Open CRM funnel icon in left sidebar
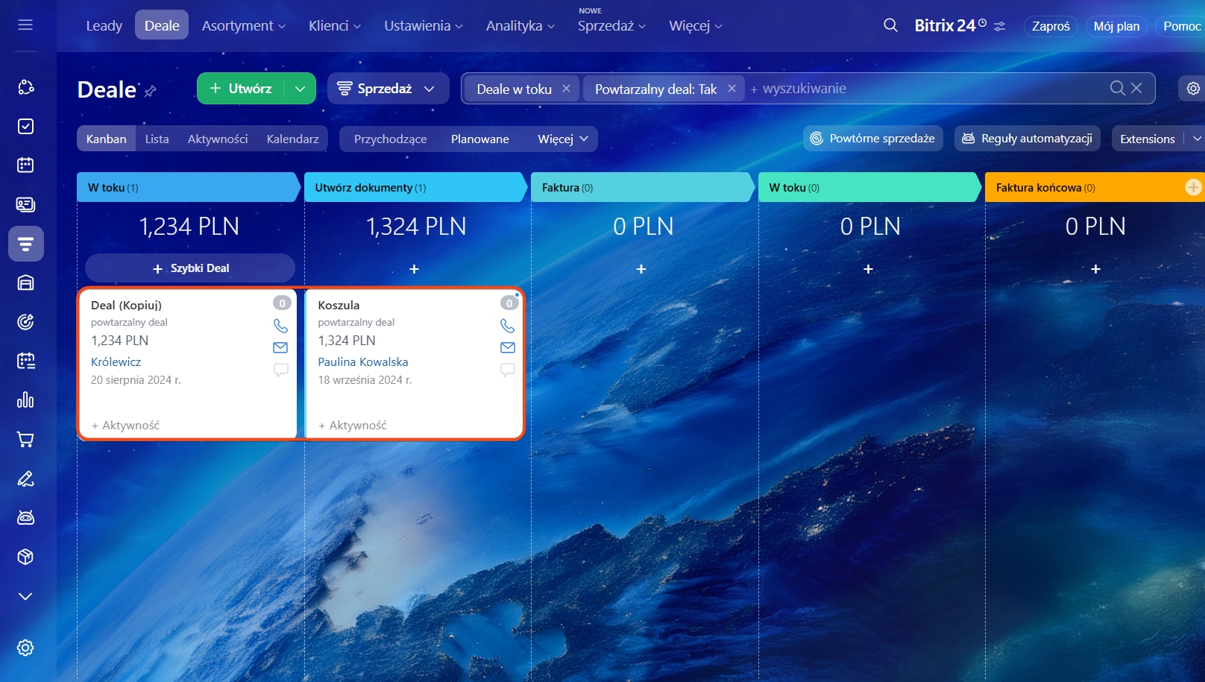This screenshot has width=1205, height=682. coord(25,244)
